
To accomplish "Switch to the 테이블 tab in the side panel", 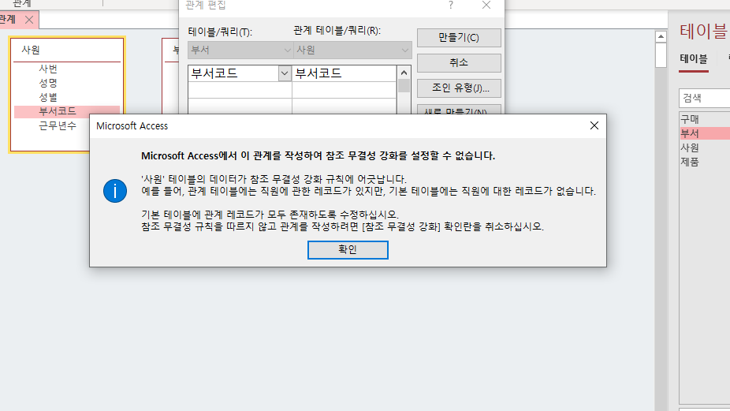I will pyautogui.click(x=694, y=58).
